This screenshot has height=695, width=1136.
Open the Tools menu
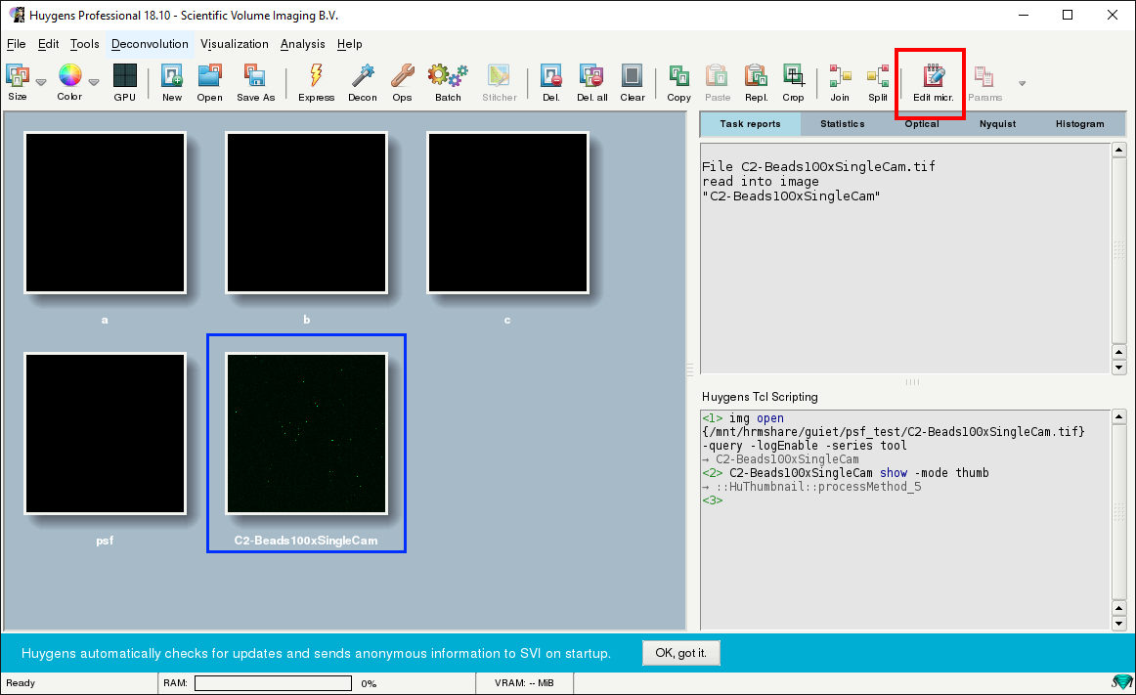85,44
